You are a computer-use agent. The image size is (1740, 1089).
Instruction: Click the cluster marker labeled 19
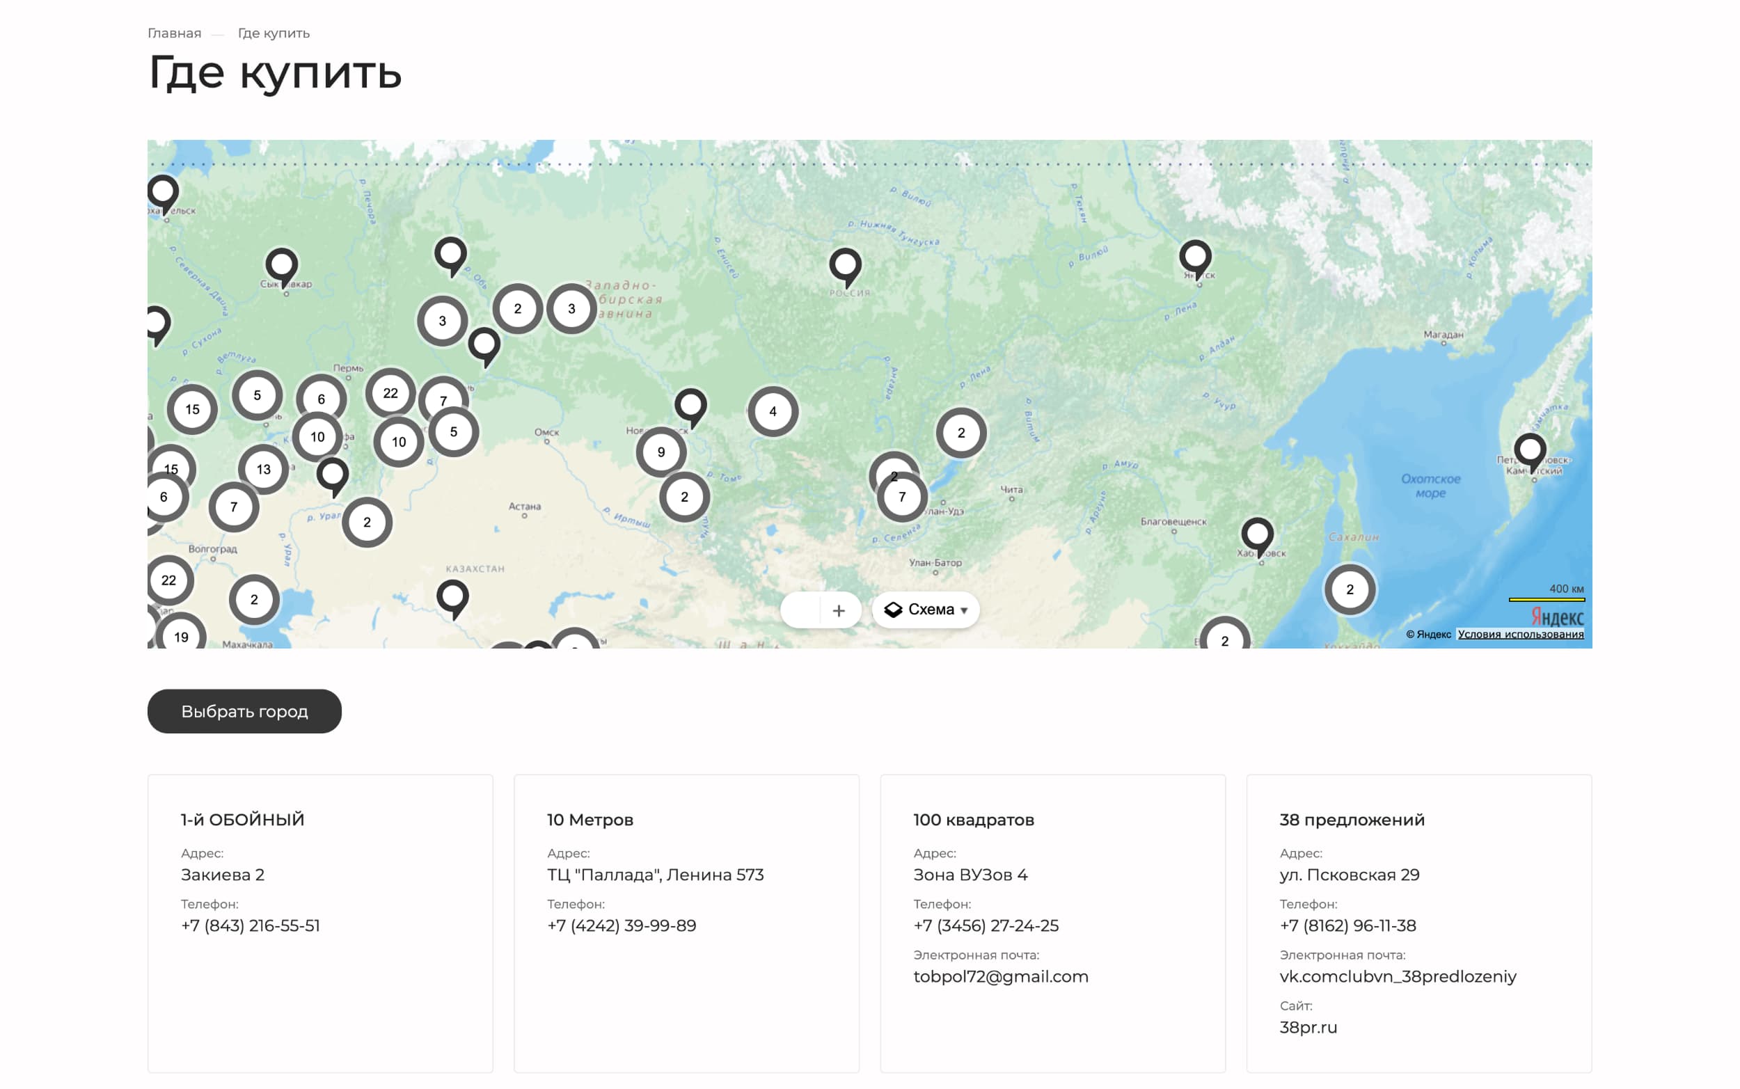click(x=181, y=636)
